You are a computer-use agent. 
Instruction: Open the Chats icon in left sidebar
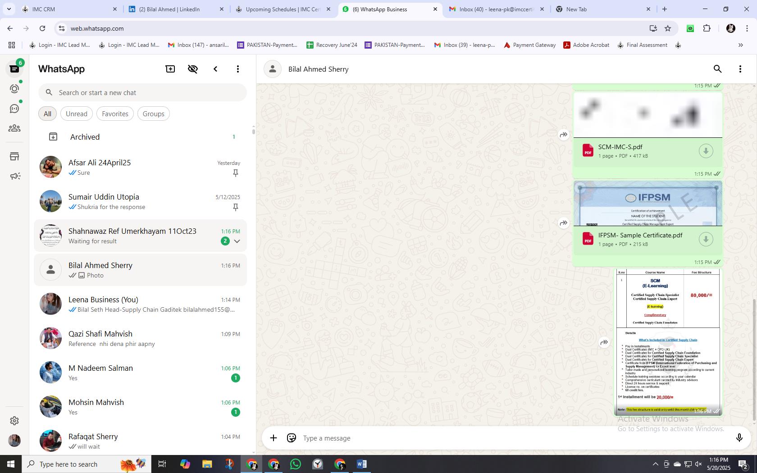coord(14,69)
